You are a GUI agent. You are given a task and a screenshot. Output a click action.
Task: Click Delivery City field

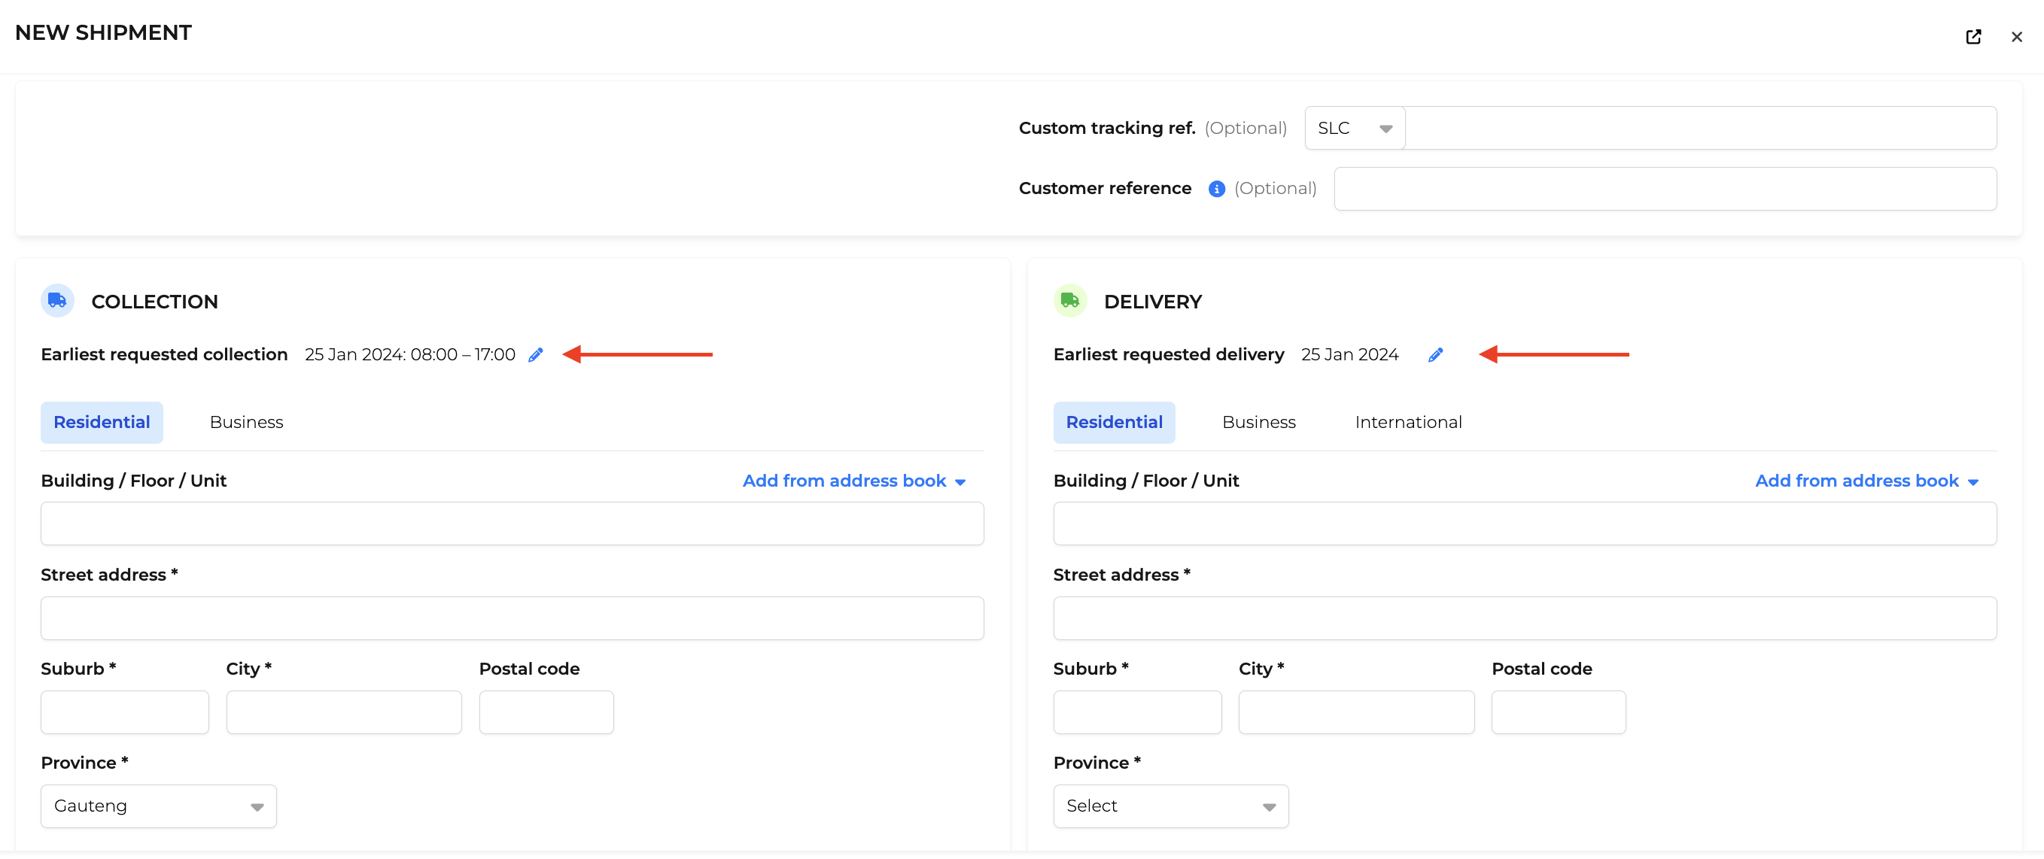coord(1356,712)
